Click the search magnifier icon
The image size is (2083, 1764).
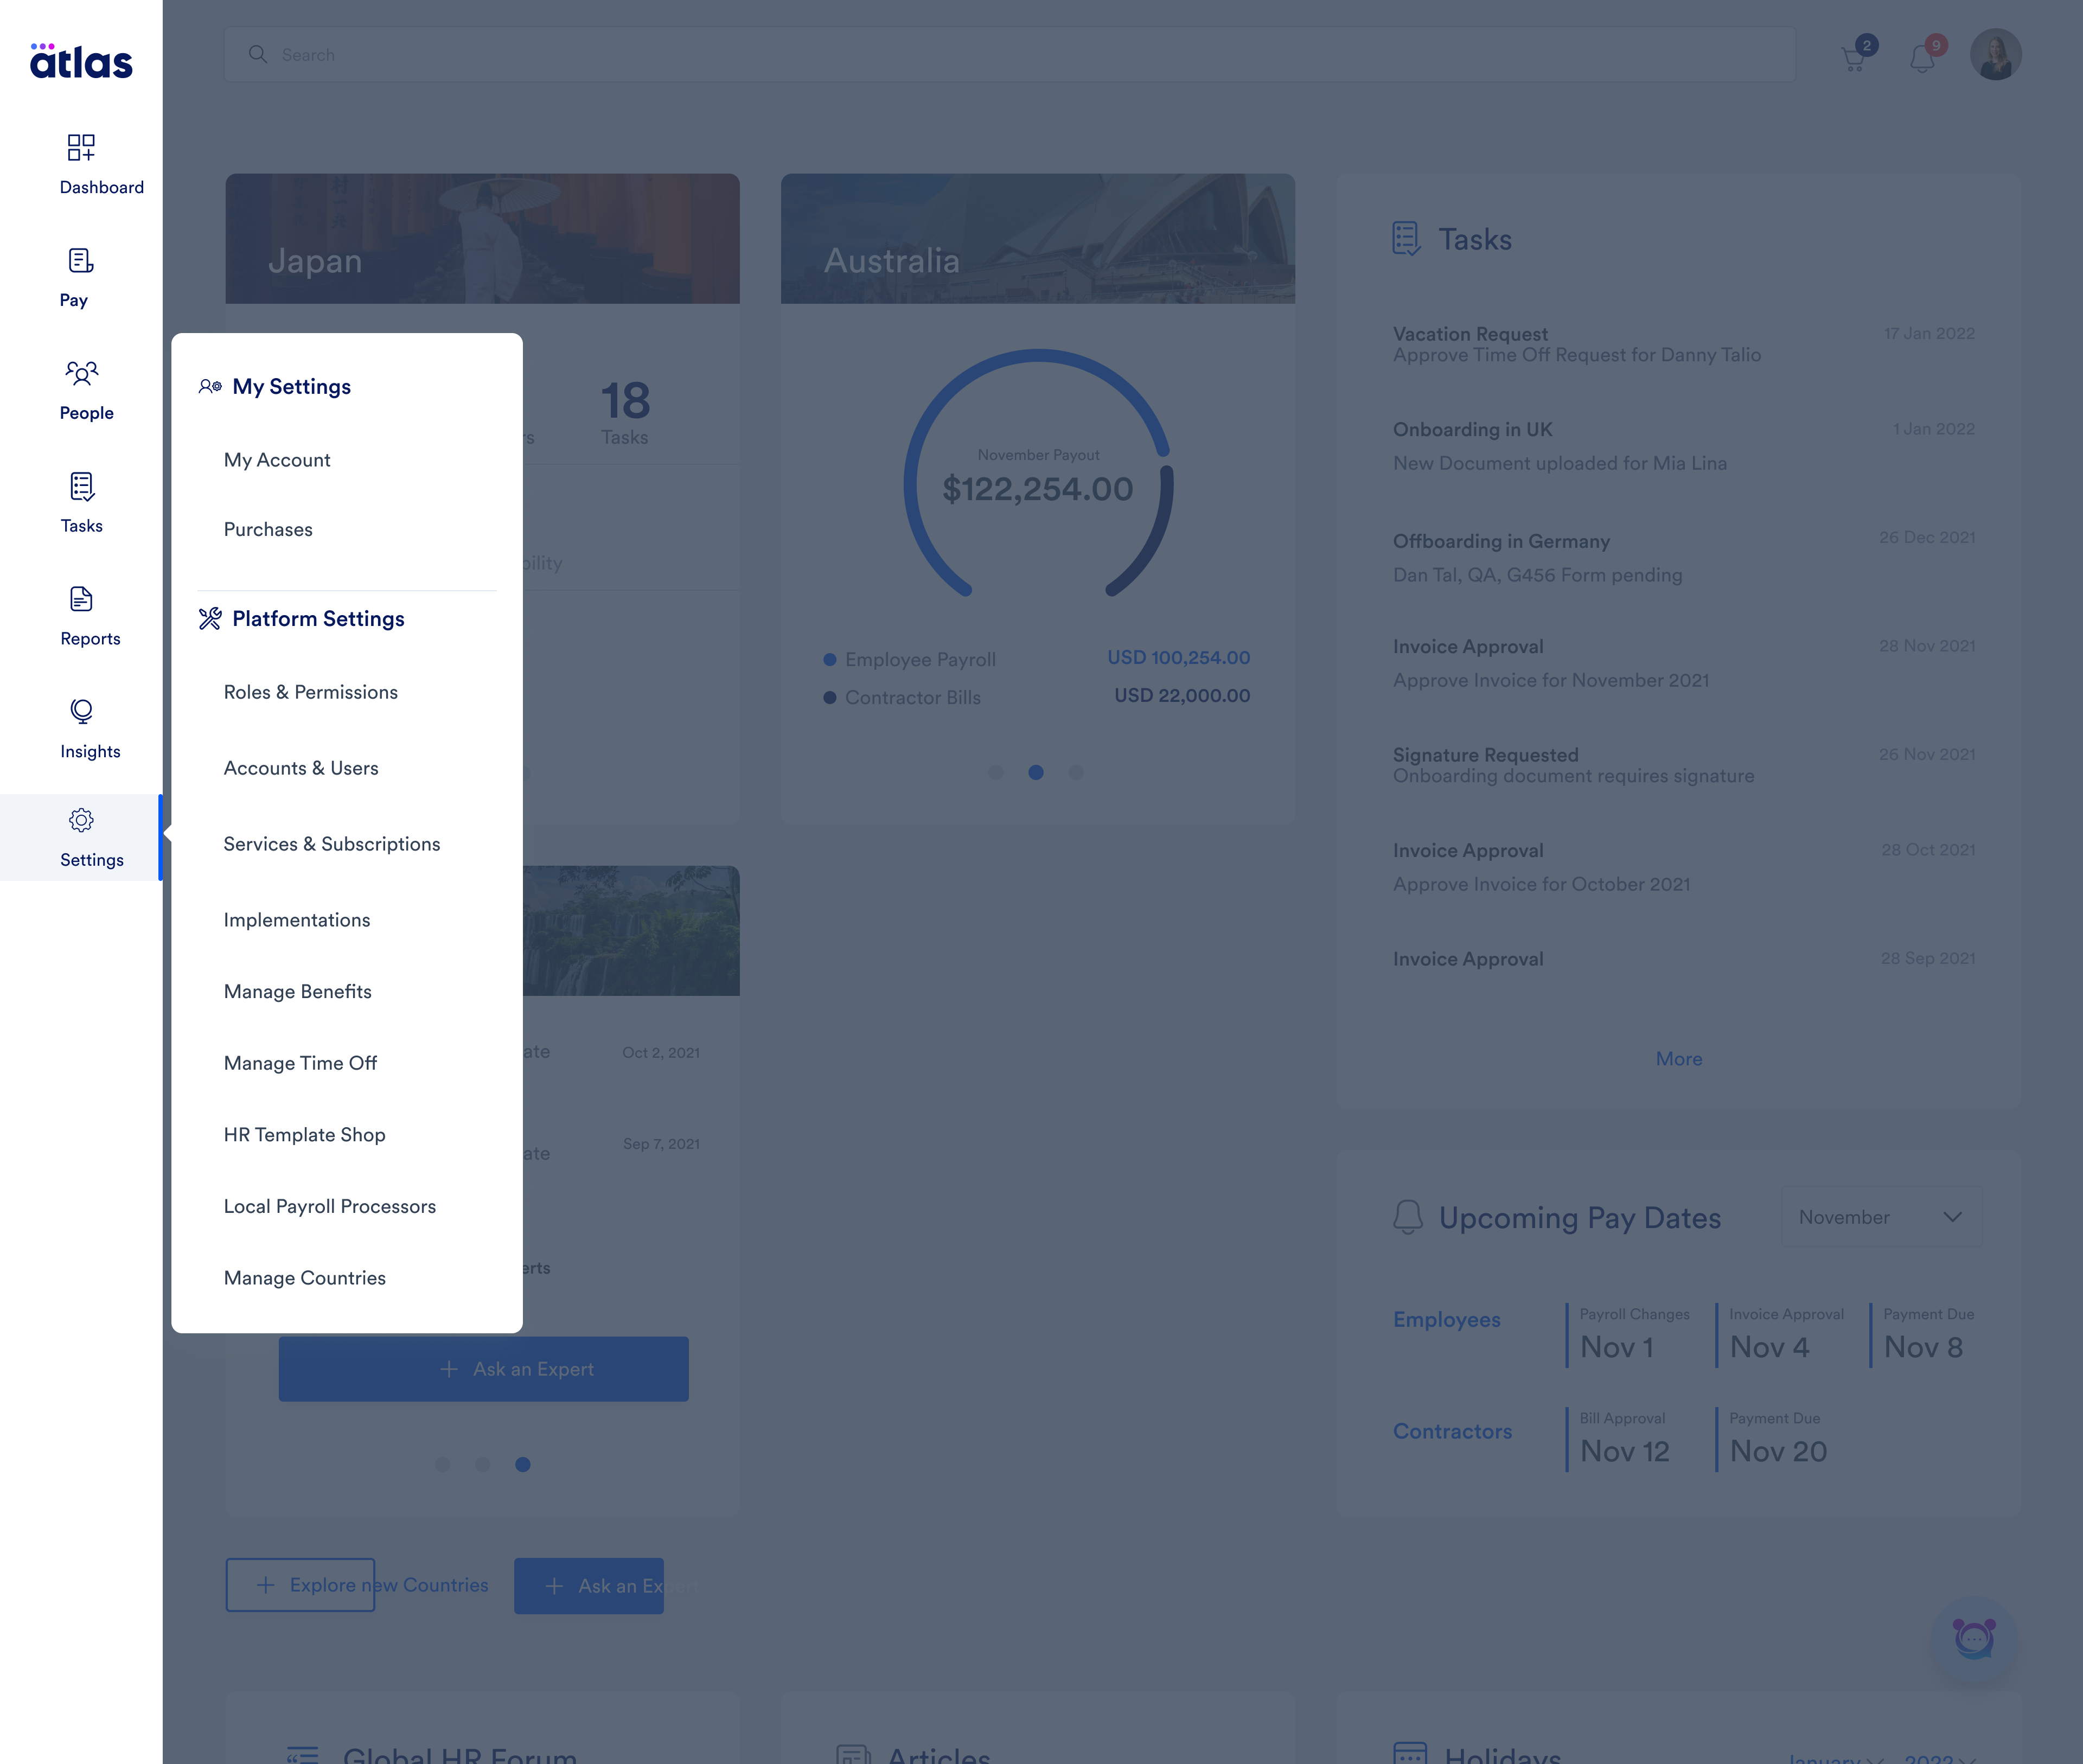pos(258,54)
